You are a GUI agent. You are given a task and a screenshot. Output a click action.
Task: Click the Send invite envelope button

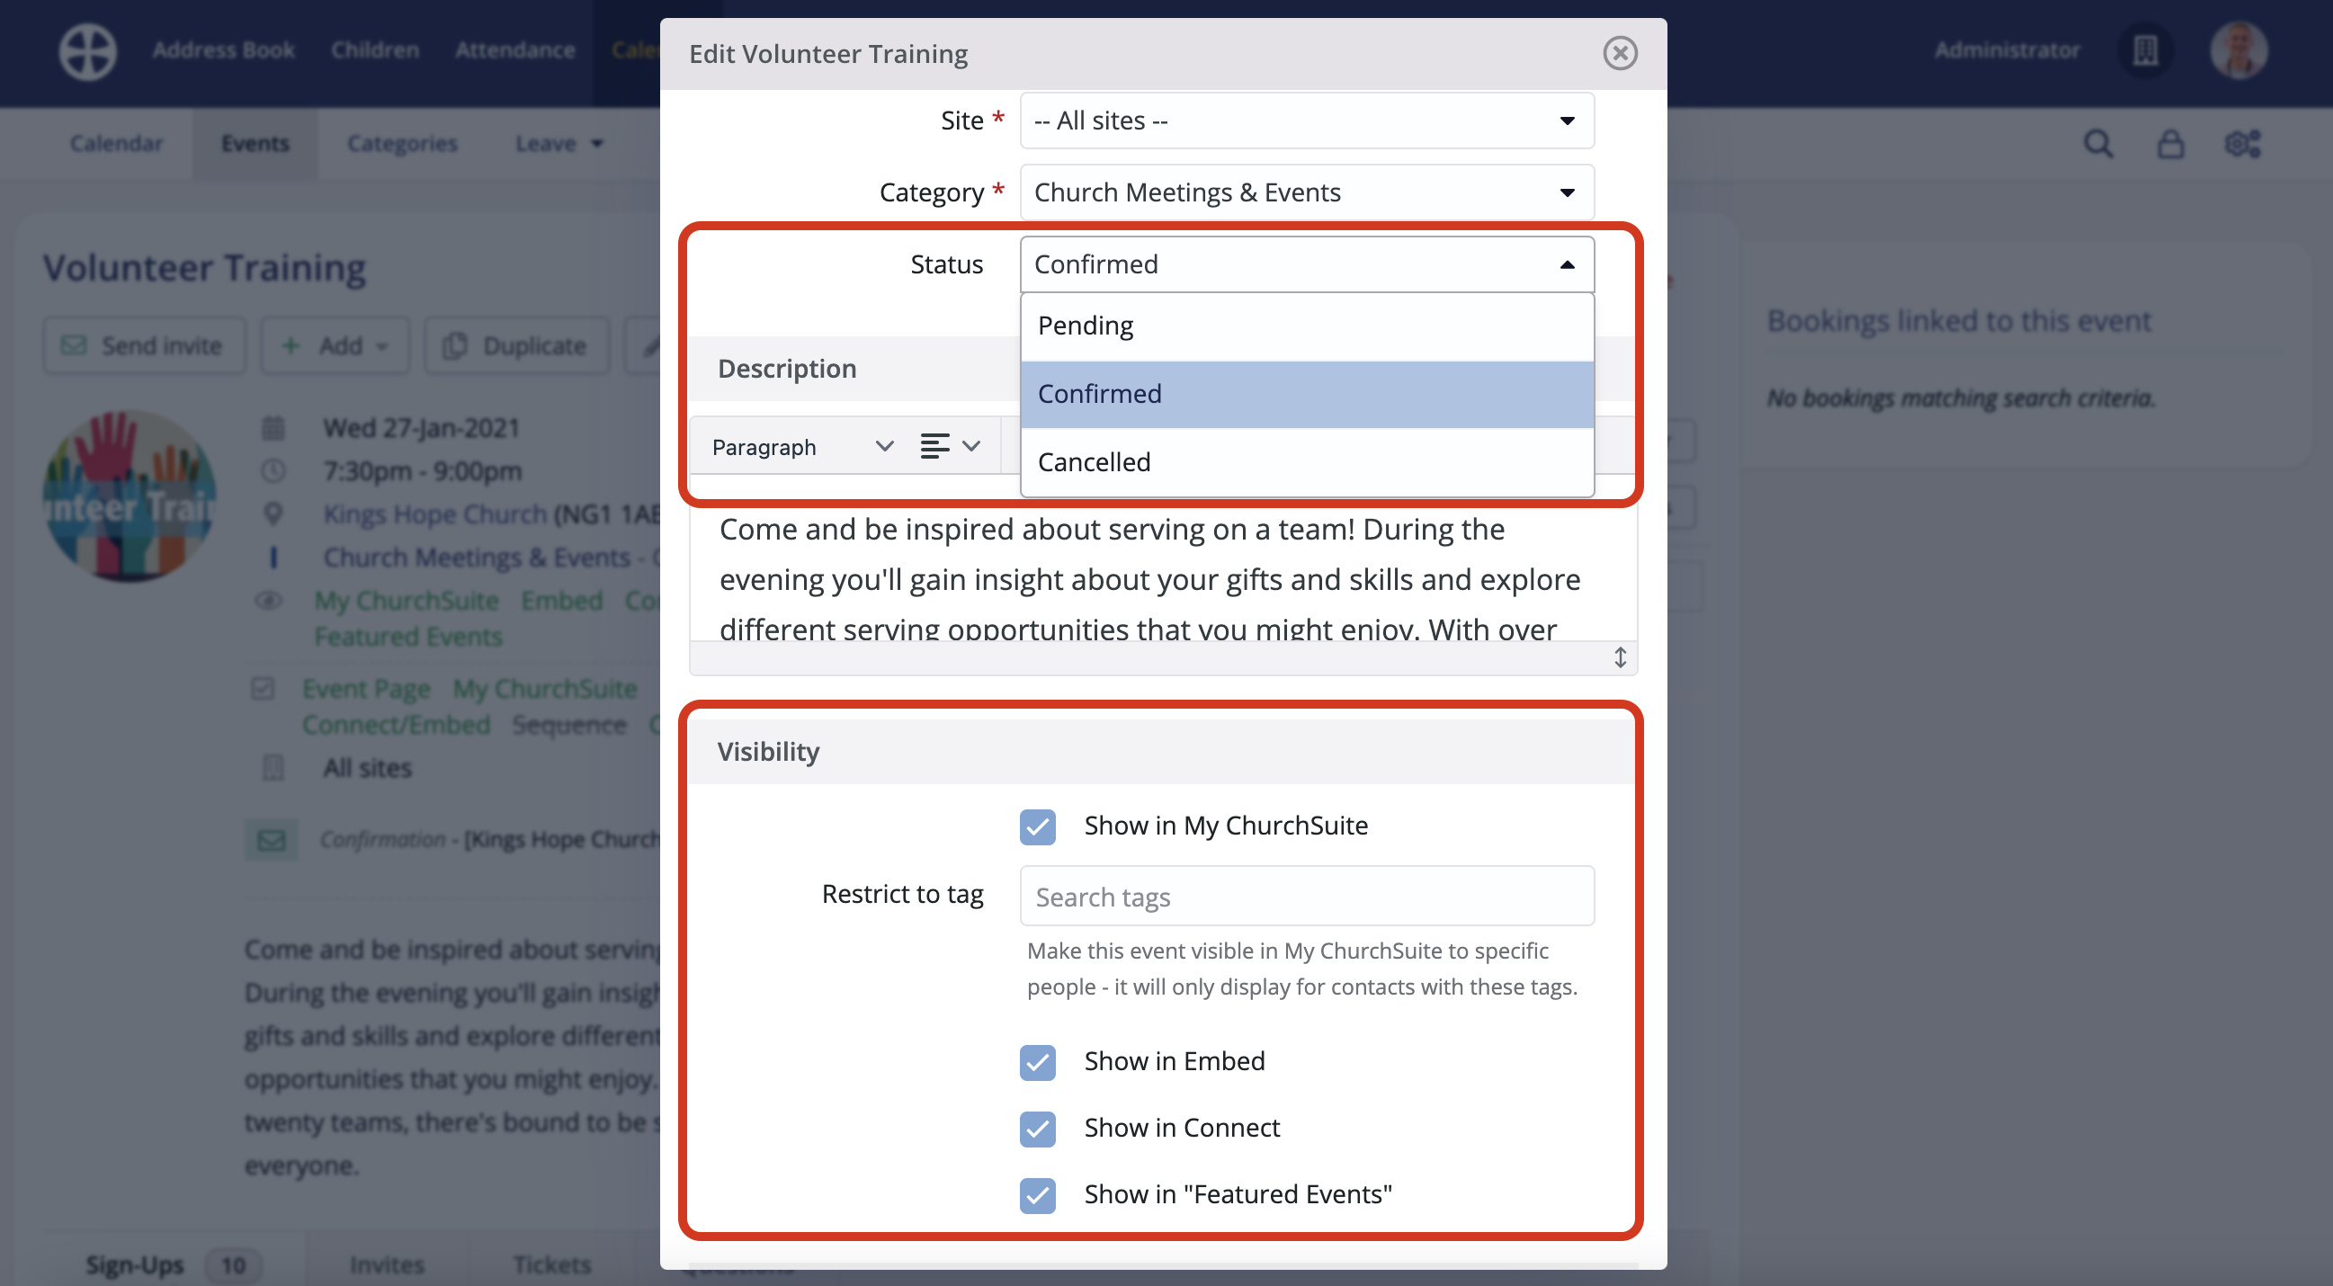tap(144, 345)
